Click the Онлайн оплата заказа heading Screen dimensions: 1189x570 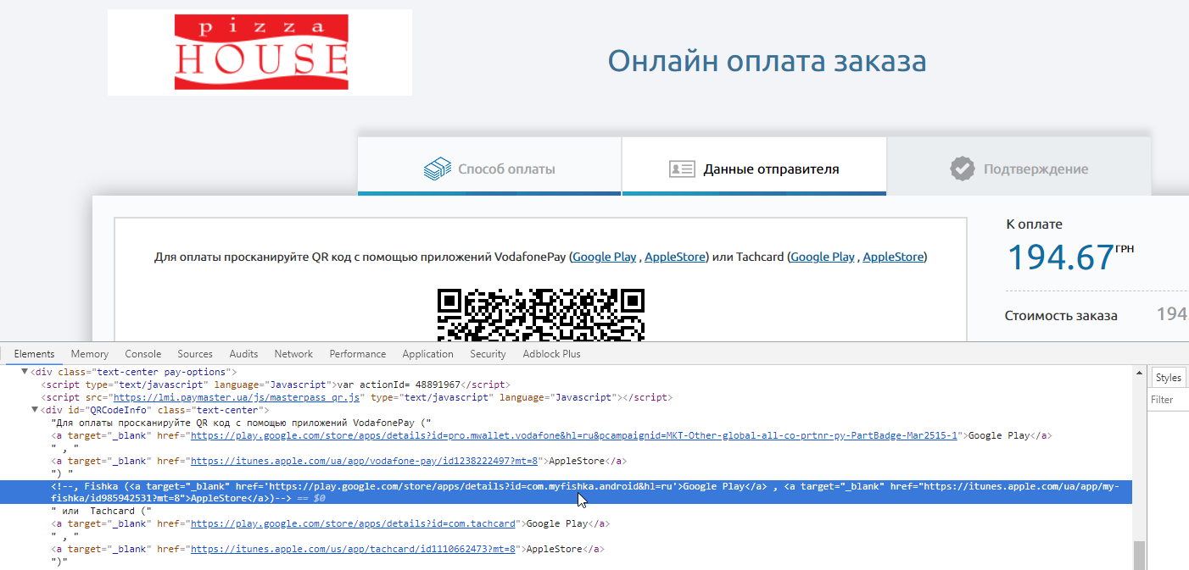pyautogui.click(x=767, y=61)
